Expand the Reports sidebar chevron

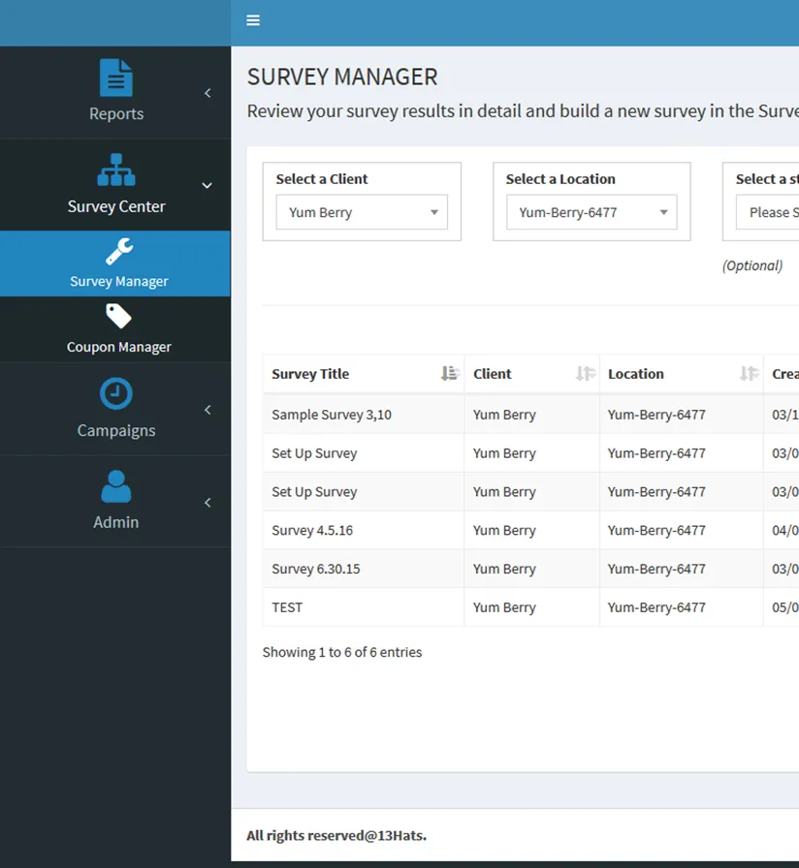point(207,93)
